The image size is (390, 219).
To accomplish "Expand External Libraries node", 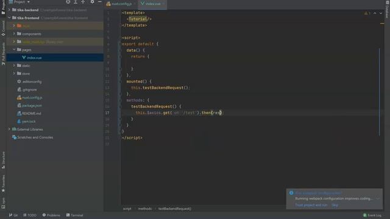I will point(9,129).
